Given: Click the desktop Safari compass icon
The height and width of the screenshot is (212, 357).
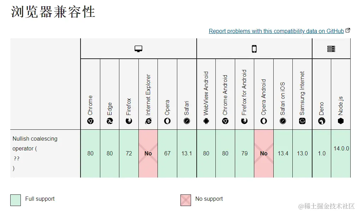Looking at the screenshot, I should pyautogui.click(x=187, y=121).
